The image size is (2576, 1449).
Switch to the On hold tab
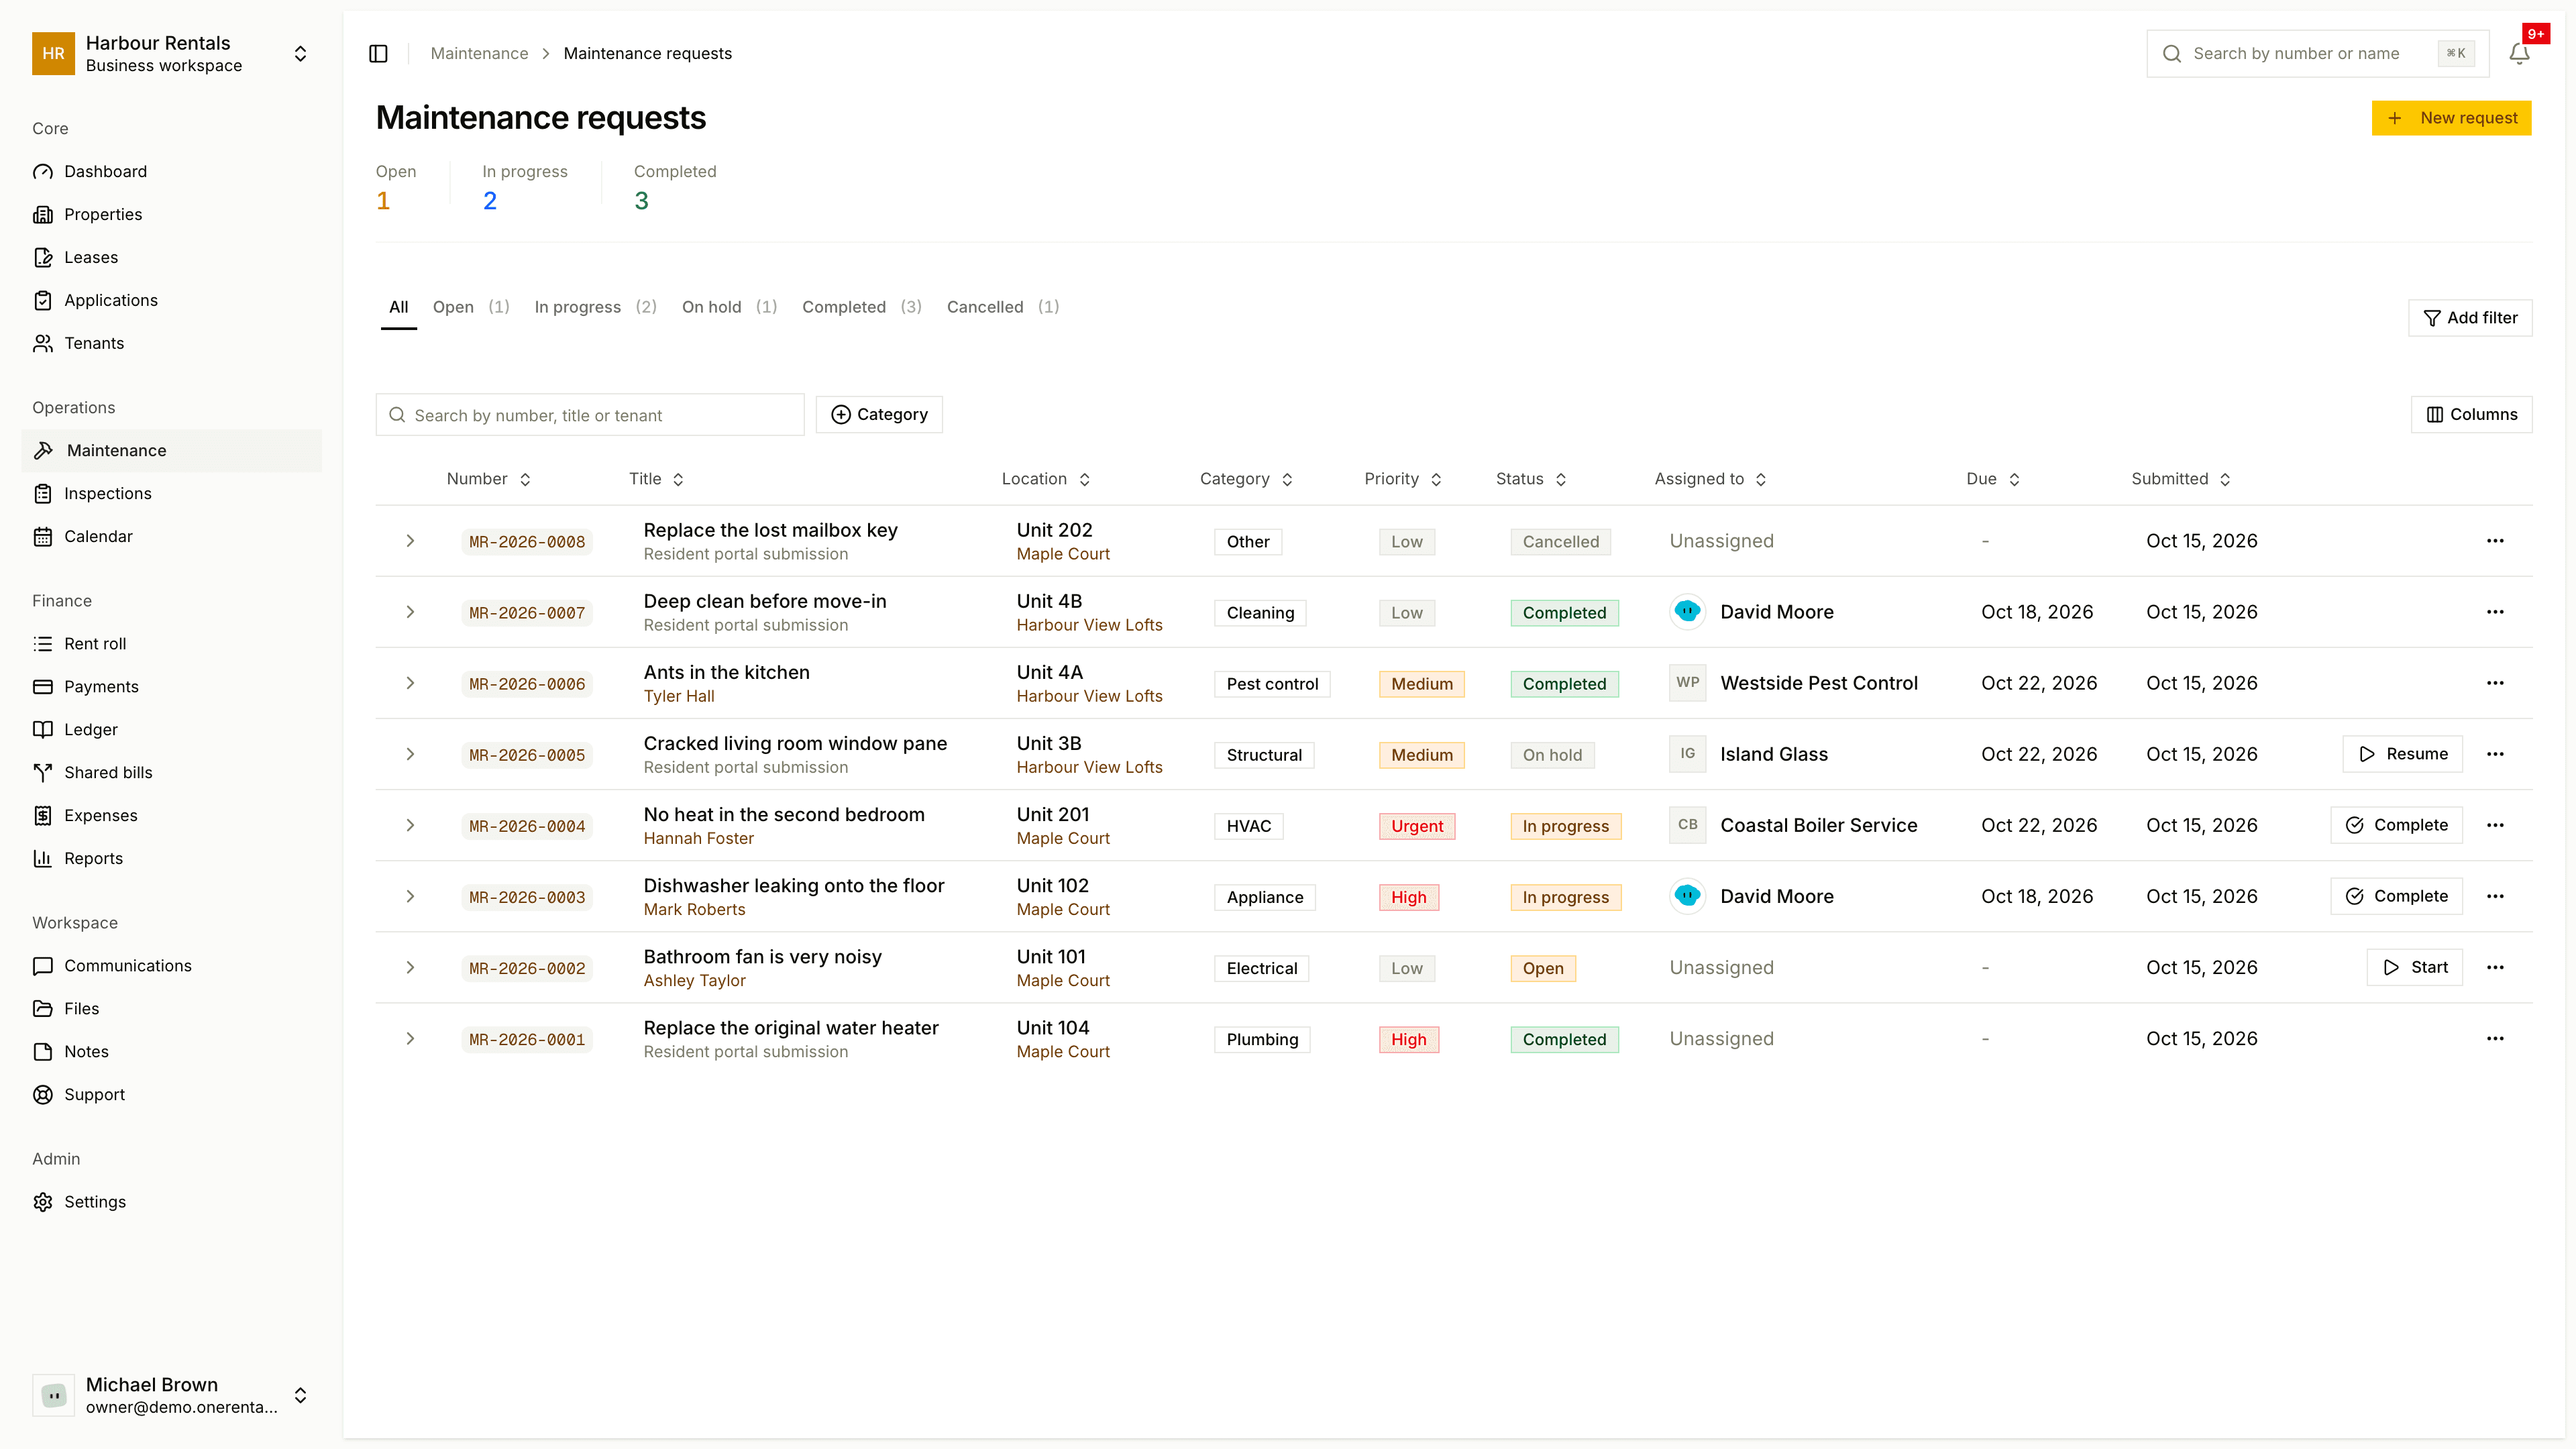729,307
